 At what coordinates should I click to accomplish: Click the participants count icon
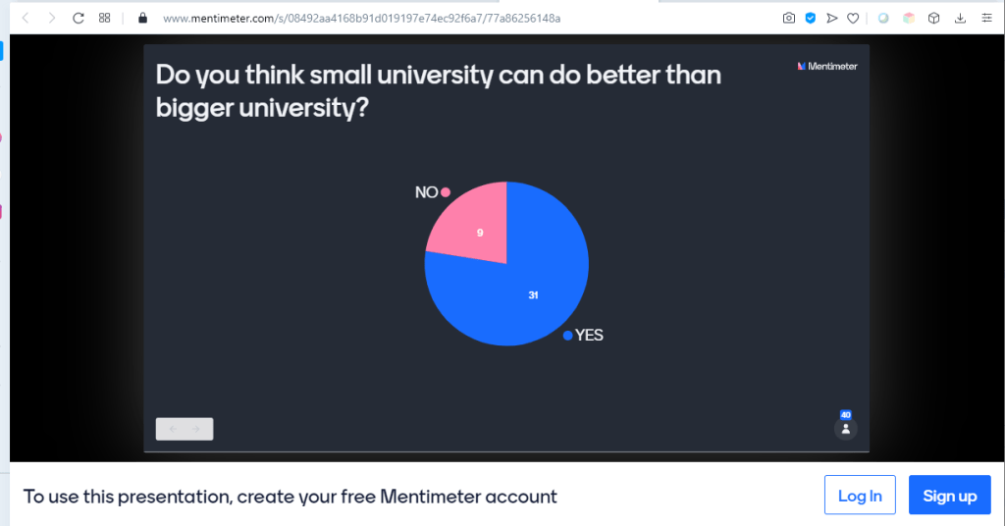(845, 428)
